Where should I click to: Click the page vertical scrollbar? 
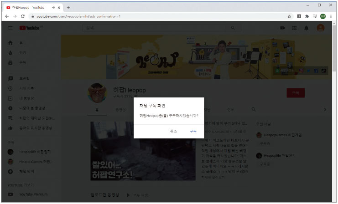(x=334, y=48)
